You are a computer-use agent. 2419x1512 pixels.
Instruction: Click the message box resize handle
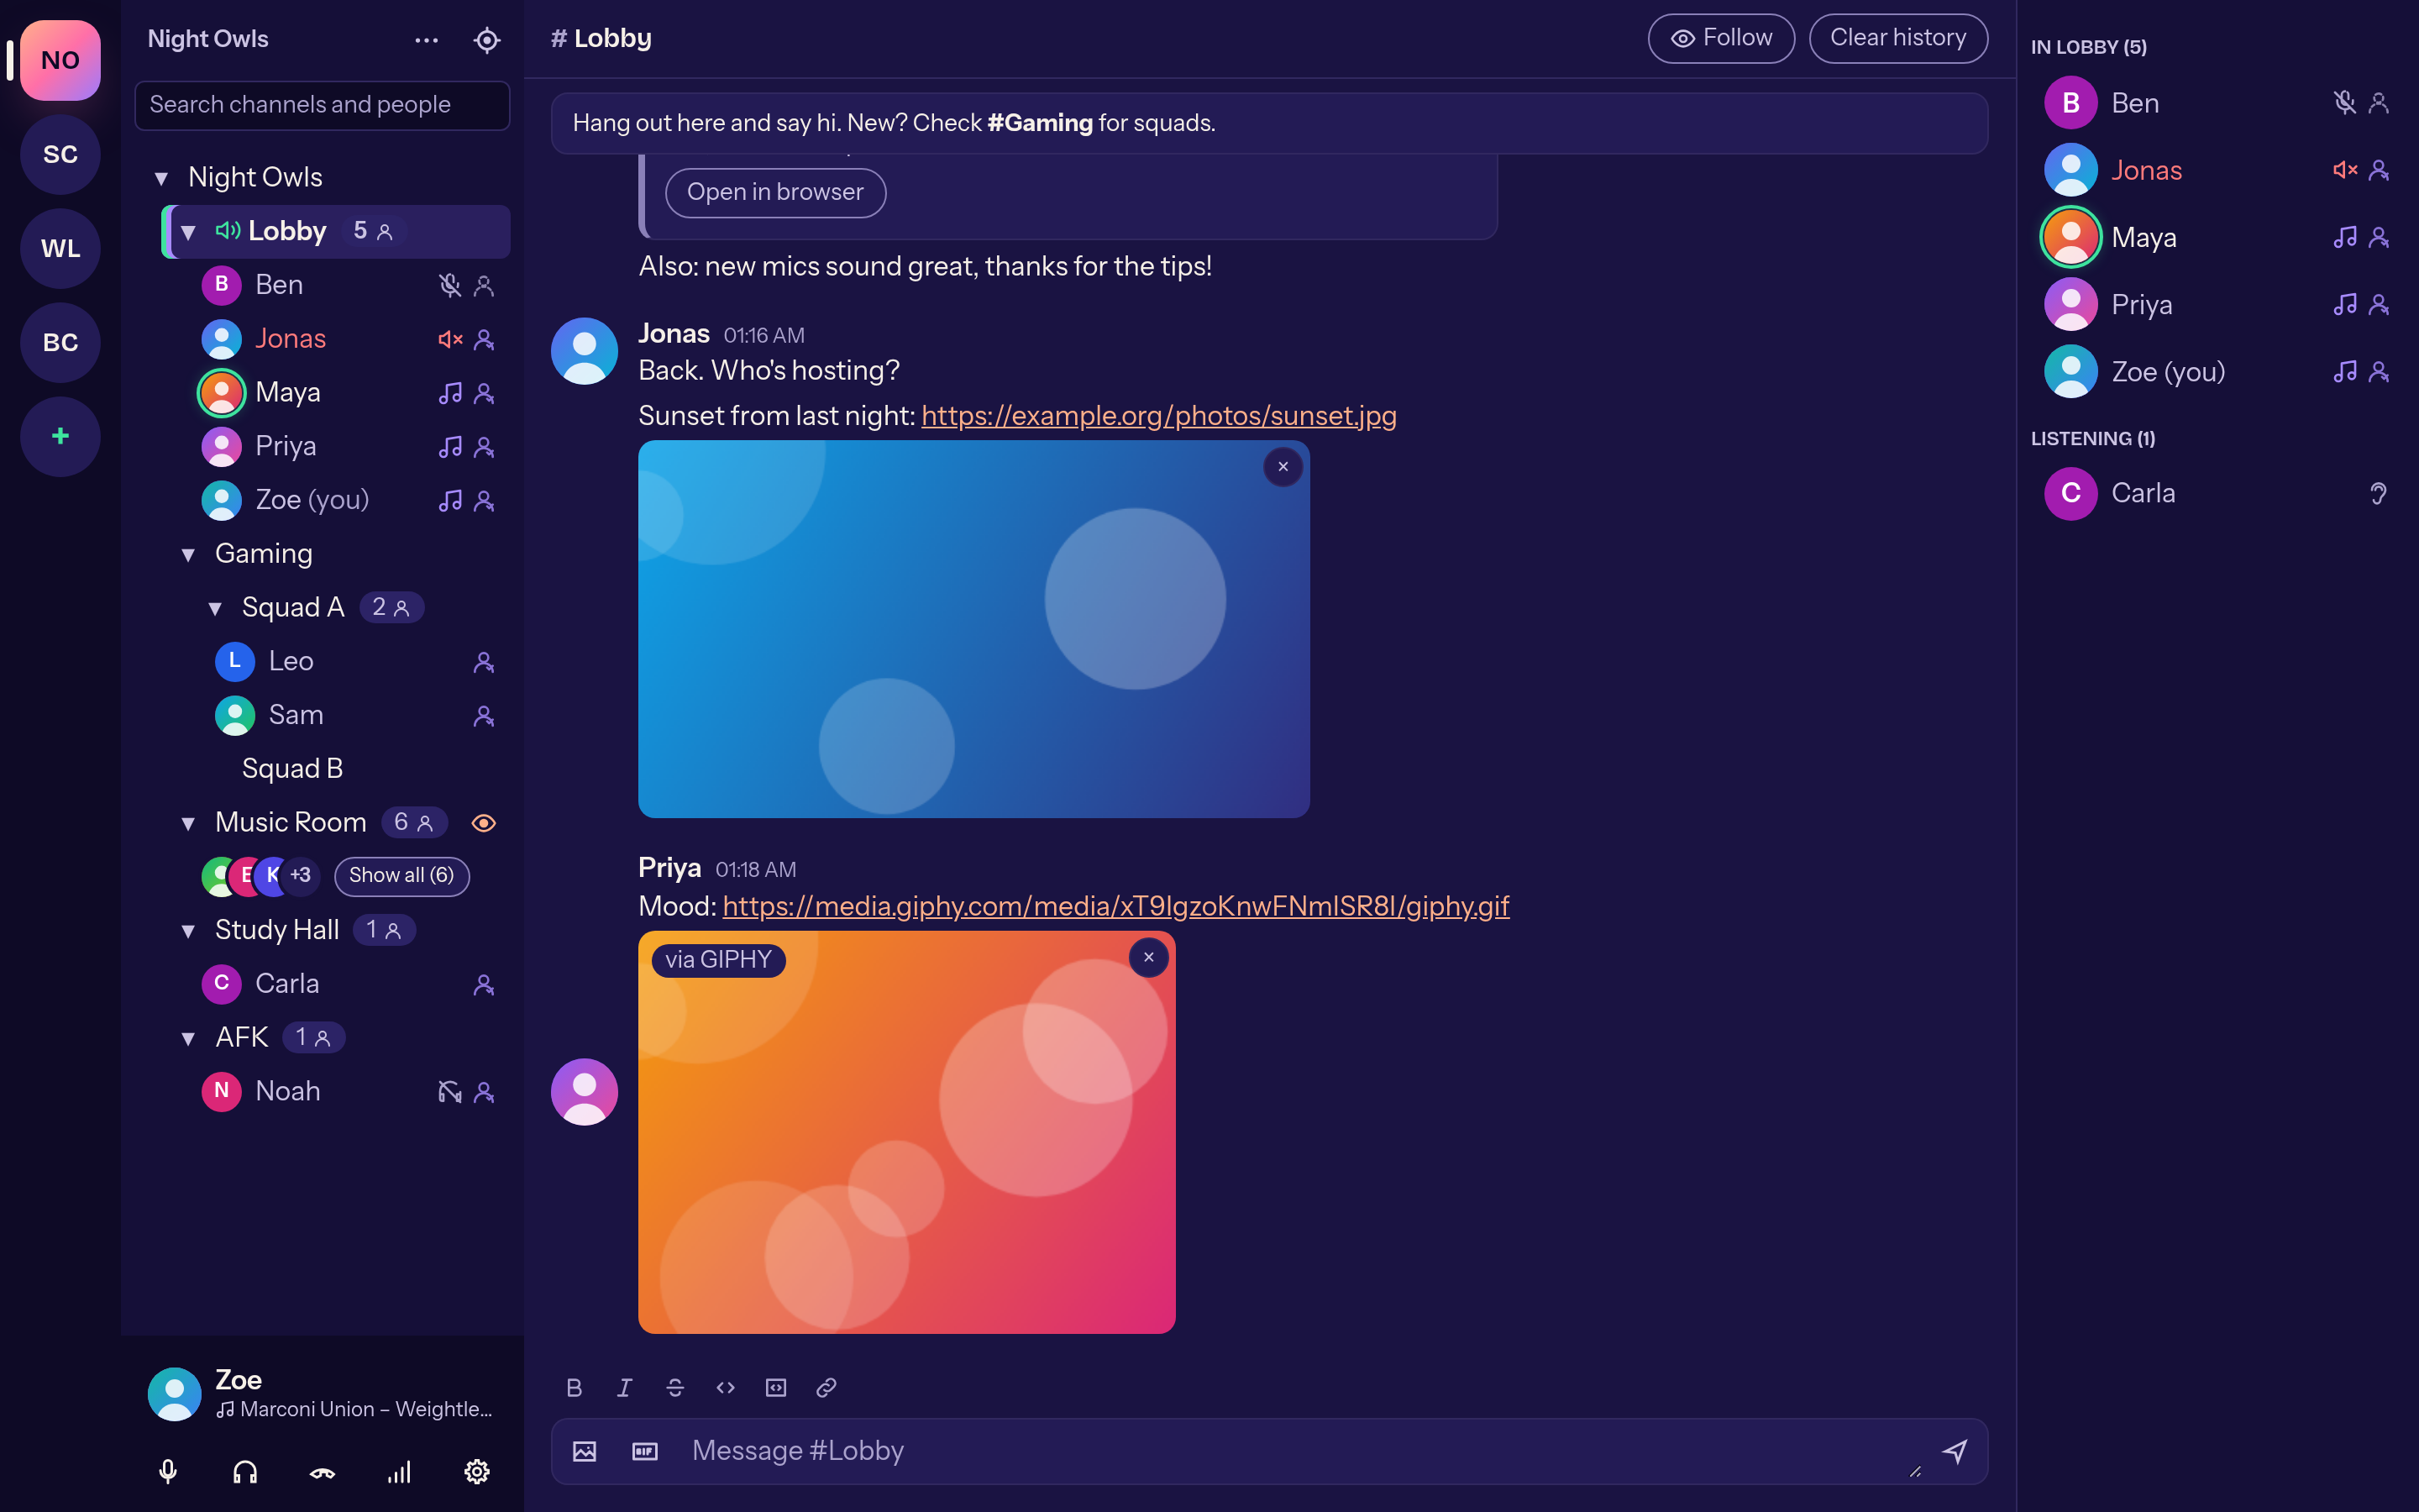tap(1914, 1470)
